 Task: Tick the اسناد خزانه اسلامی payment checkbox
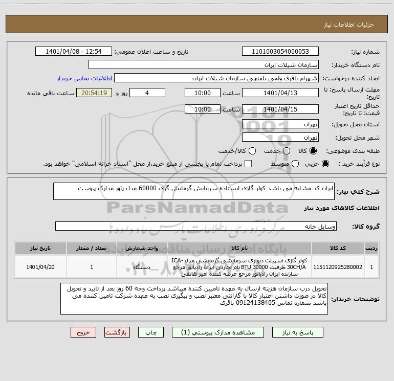click(248, 164)
